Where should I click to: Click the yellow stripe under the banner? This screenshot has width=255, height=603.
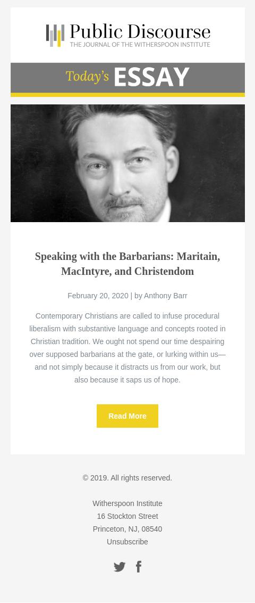(x=127, y=95)
